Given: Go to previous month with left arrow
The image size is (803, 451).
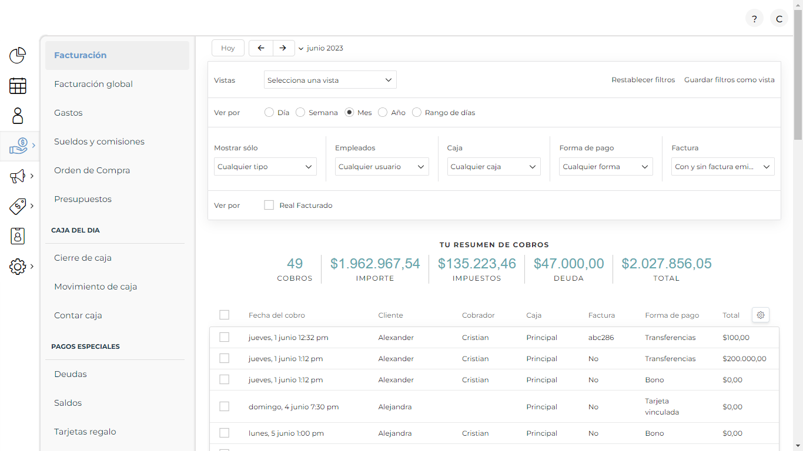Looking at the screenshot, I should pos(261,48).
